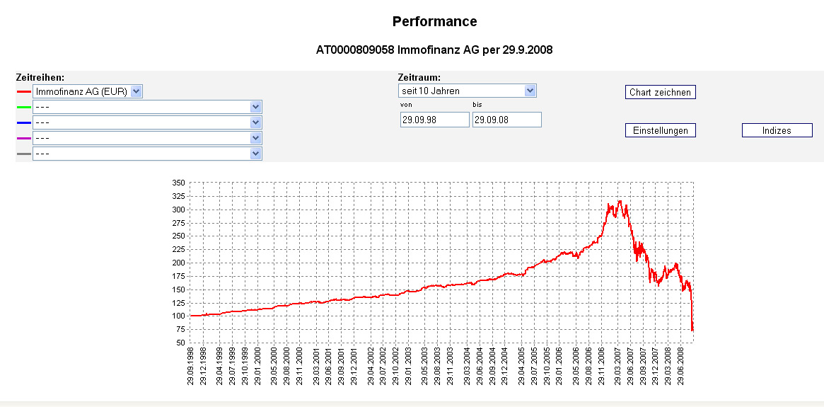Click the x-axis date 29.03.2007
This screenshot has height=407, width=824.
[x=619, y=367]
